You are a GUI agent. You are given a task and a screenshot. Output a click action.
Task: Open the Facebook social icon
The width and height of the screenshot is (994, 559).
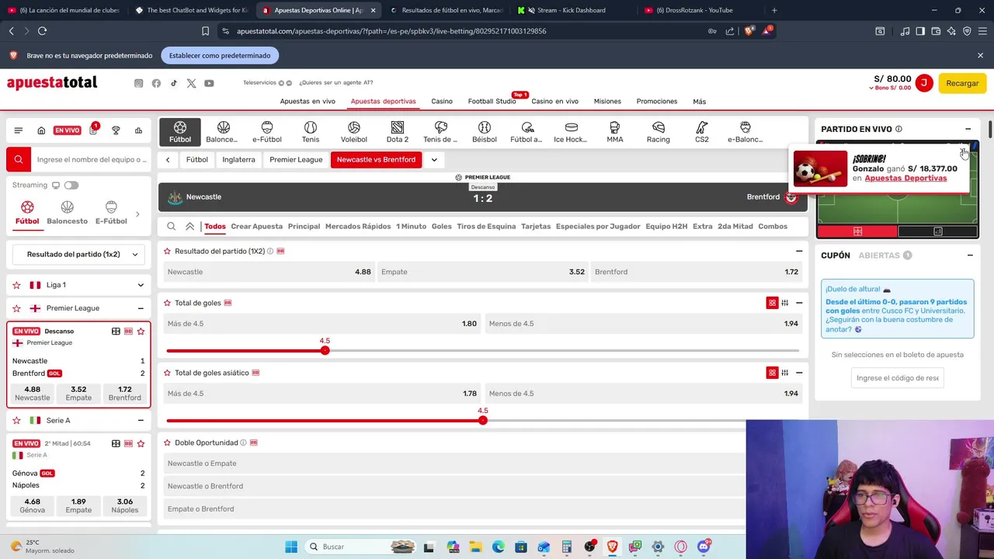[156, 83]
